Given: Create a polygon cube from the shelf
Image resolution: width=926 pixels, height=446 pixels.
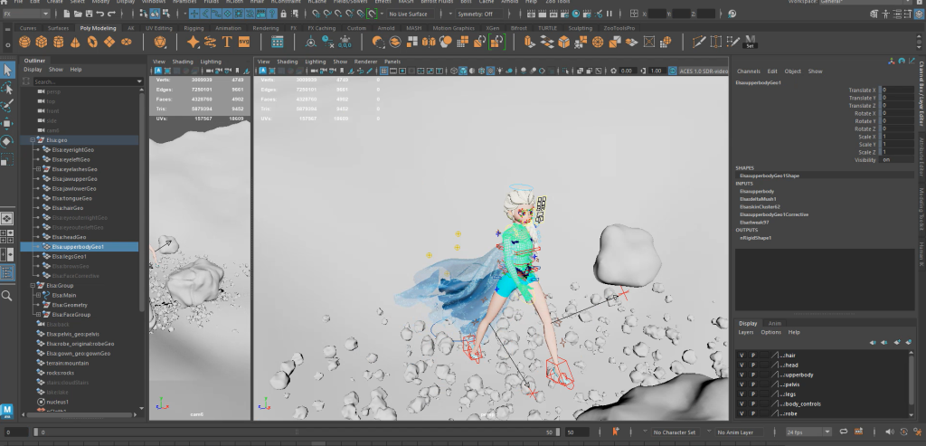Looking at the screenshot, I should (x=42, y=42).
